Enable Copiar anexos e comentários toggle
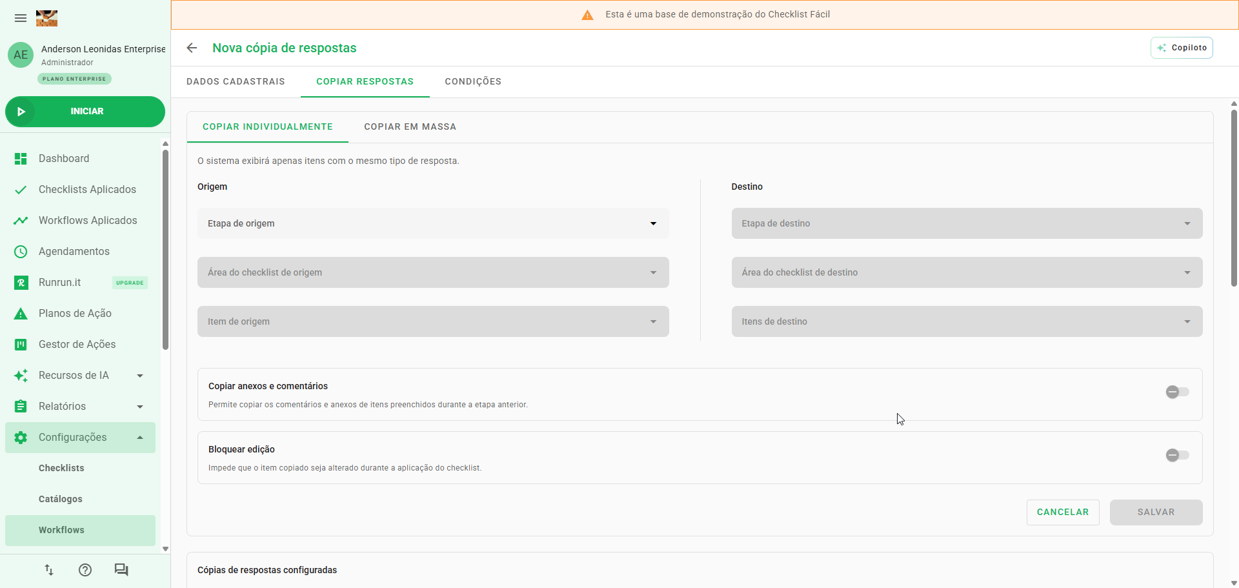This screenshot has height=588, width=1239. 1177,392
